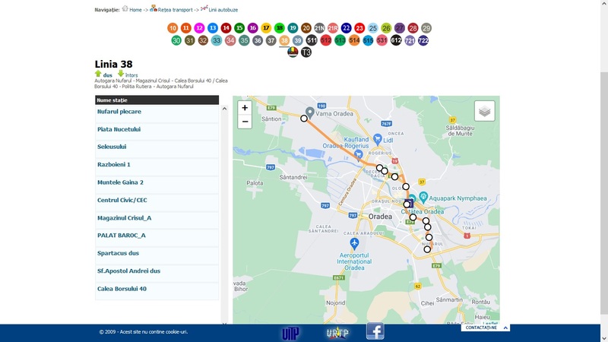Click Kaufland Oradea-Rogerius map pin
Image resolution: width=608 pixels, height=342 pixels.
(358, 155)
